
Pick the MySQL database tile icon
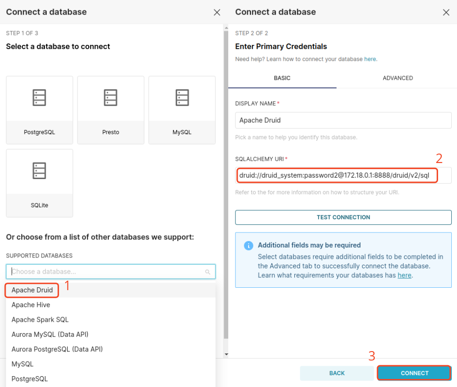182,98
